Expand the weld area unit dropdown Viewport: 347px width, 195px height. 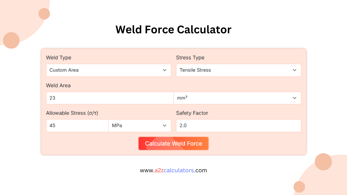pyautogui.click(x=237, y=98)
